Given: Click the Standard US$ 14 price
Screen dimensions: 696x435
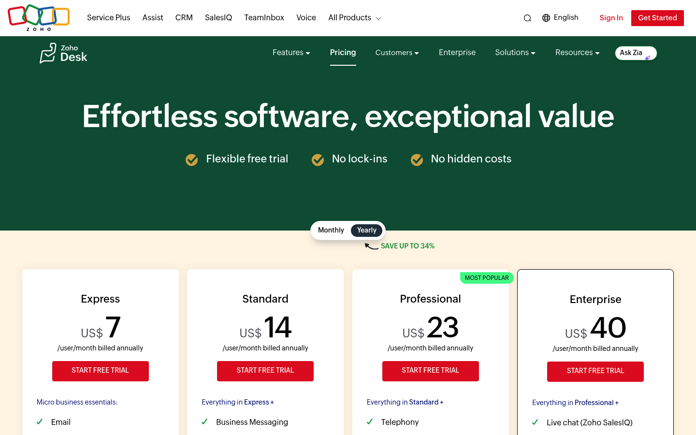Looking at the screenshot, I should coord(265,328).
